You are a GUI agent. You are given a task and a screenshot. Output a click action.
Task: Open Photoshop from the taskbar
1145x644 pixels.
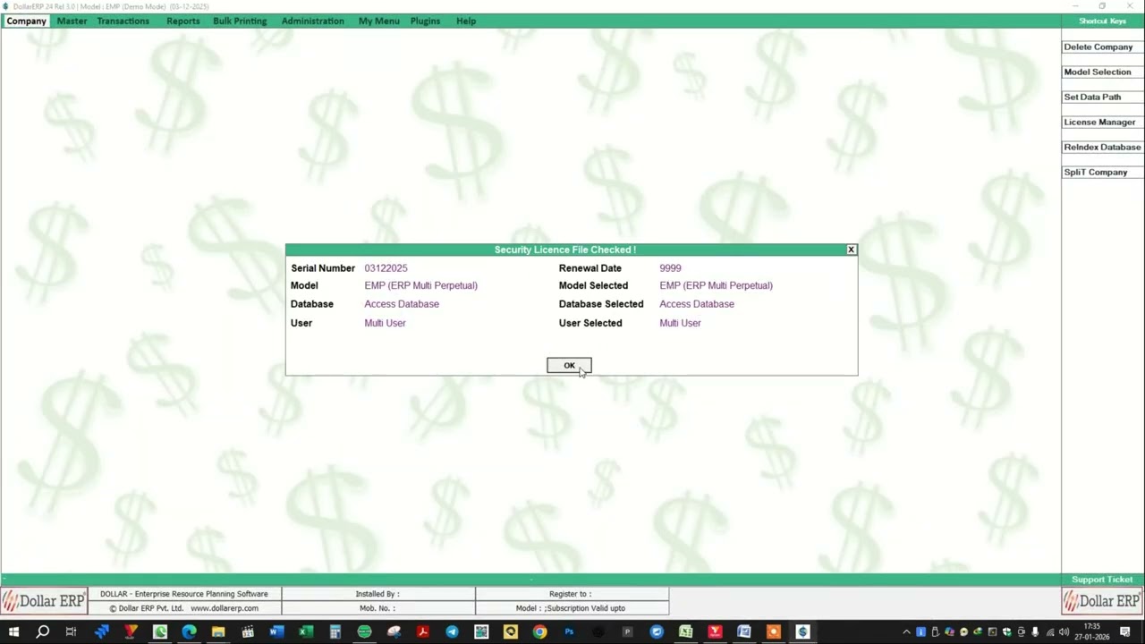(x=569, y=632)
